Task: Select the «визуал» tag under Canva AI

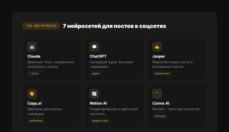Action: [160, 116]
